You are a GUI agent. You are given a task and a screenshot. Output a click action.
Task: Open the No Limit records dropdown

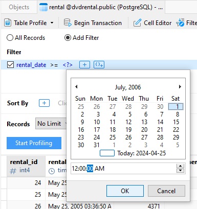tap(51, 124)
